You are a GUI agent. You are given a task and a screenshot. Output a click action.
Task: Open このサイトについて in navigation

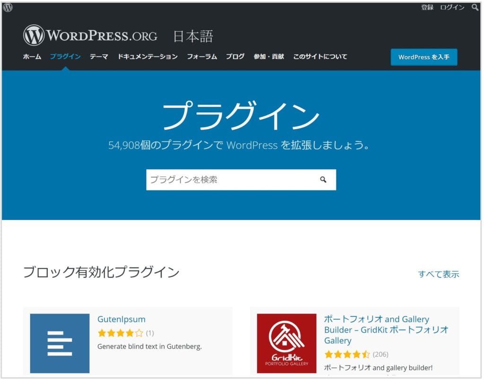(x=320, y=57)
